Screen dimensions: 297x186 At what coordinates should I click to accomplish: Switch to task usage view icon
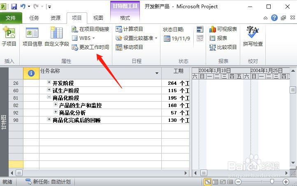click(x=216, y=182)
